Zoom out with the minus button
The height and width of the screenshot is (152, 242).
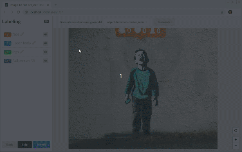(x=236, y=146)
